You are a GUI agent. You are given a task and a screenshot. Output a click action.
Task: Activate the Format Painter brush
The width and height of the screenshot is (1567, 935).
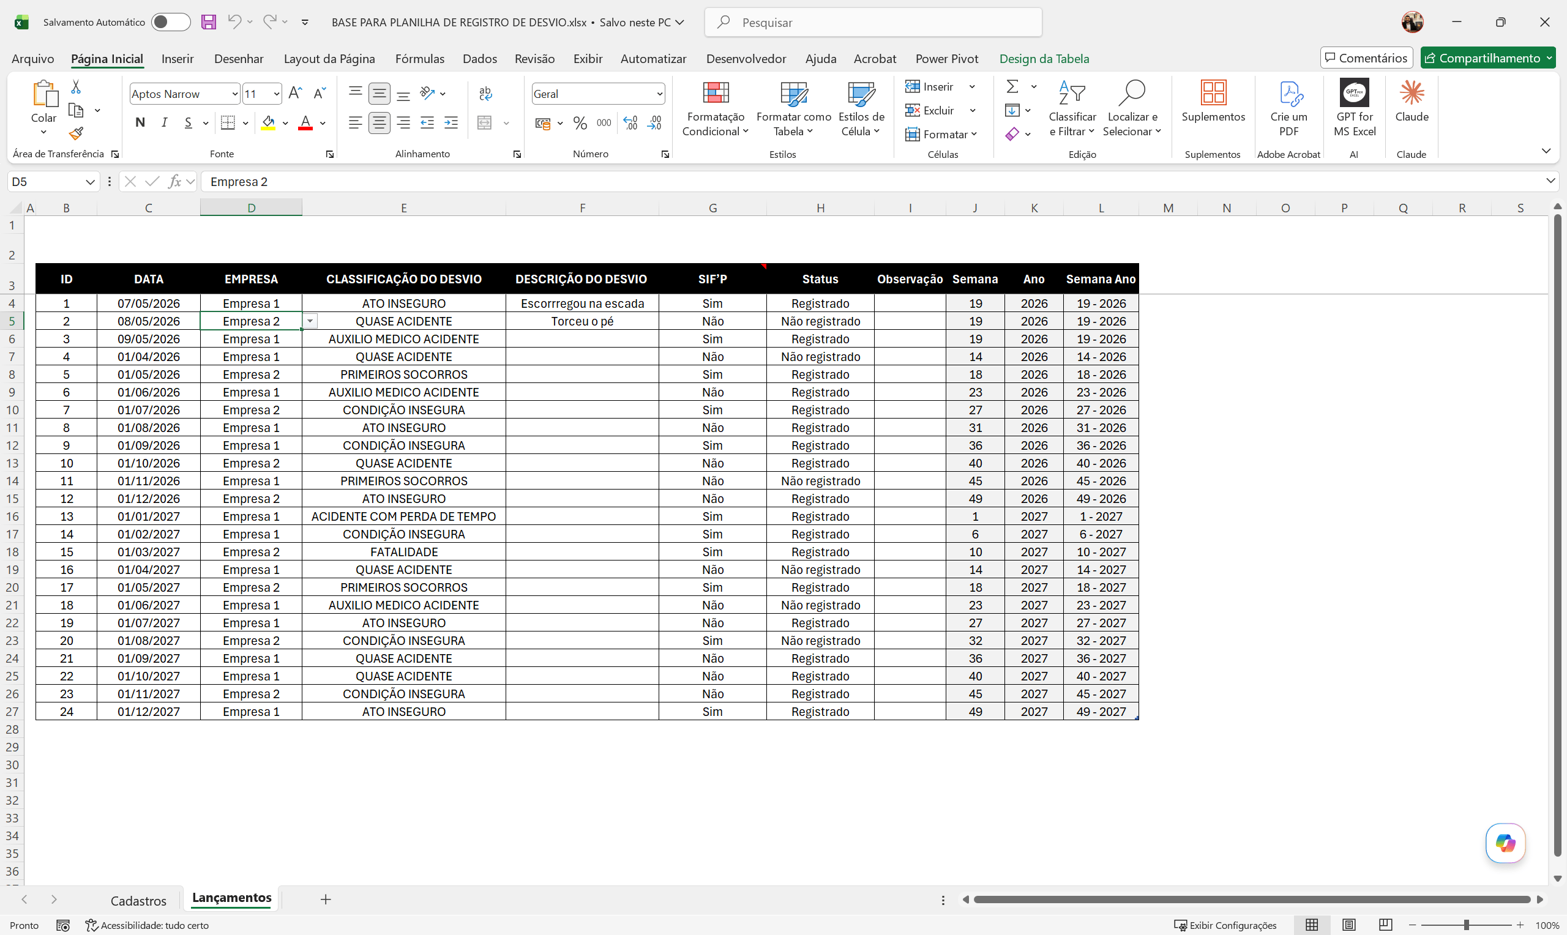[76, 133]
